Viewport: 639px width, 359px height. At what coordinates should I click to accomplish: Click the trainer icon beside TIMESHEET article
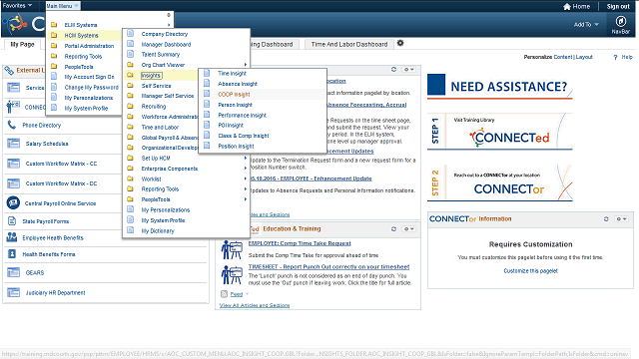(231, 275)
